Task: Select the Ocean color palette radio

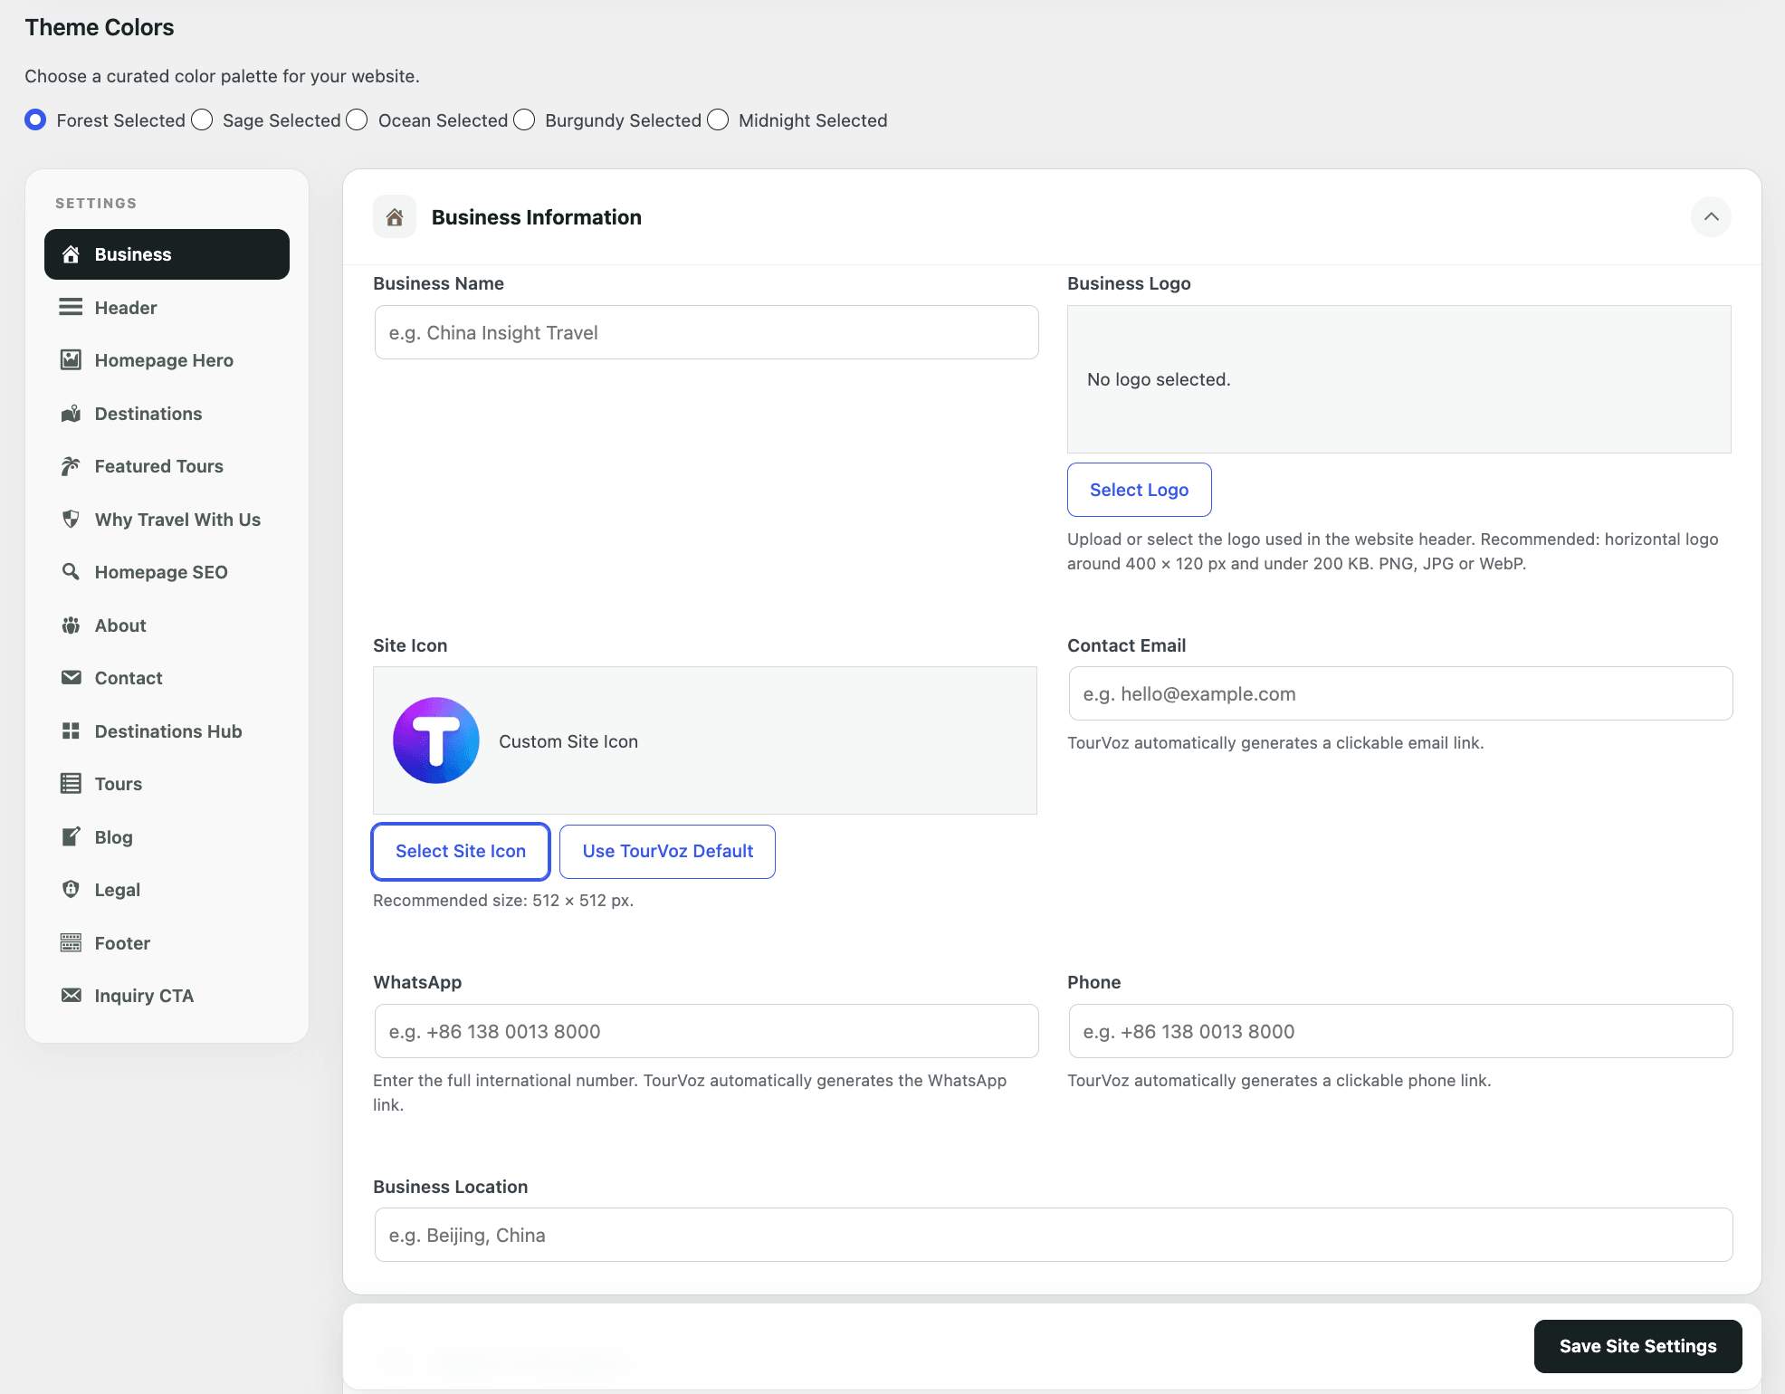Action: tap(357, 119)
